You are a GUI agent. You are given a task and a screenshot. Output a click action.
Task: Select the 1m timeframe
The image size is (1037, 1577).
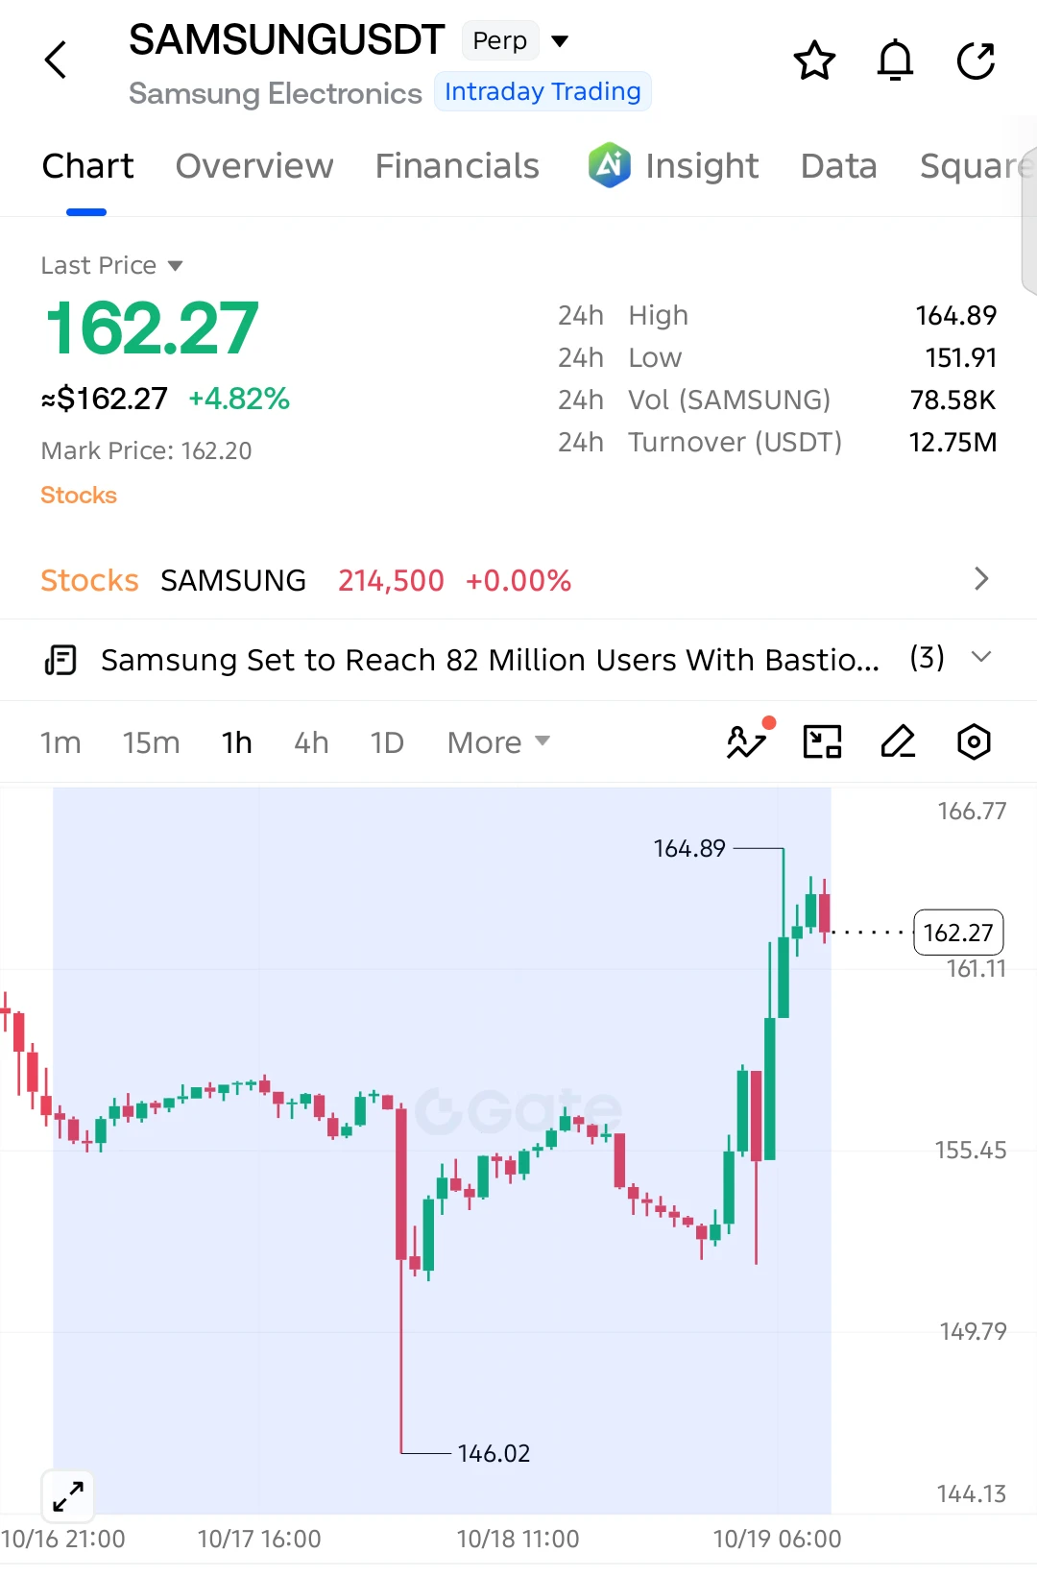click(x=60, y=742)
